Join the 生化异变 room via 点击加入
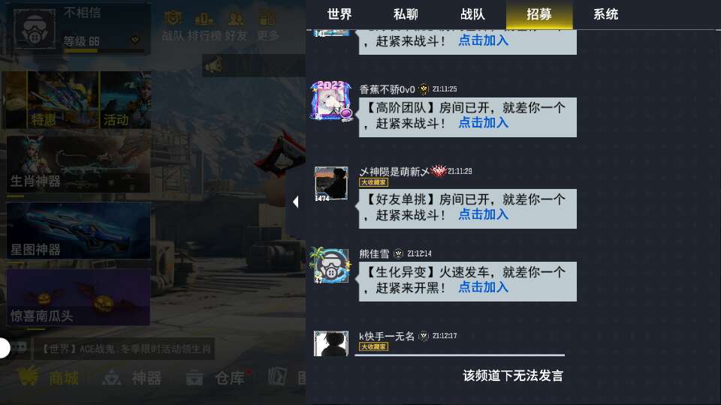721x405 pixels. (483, 287)
